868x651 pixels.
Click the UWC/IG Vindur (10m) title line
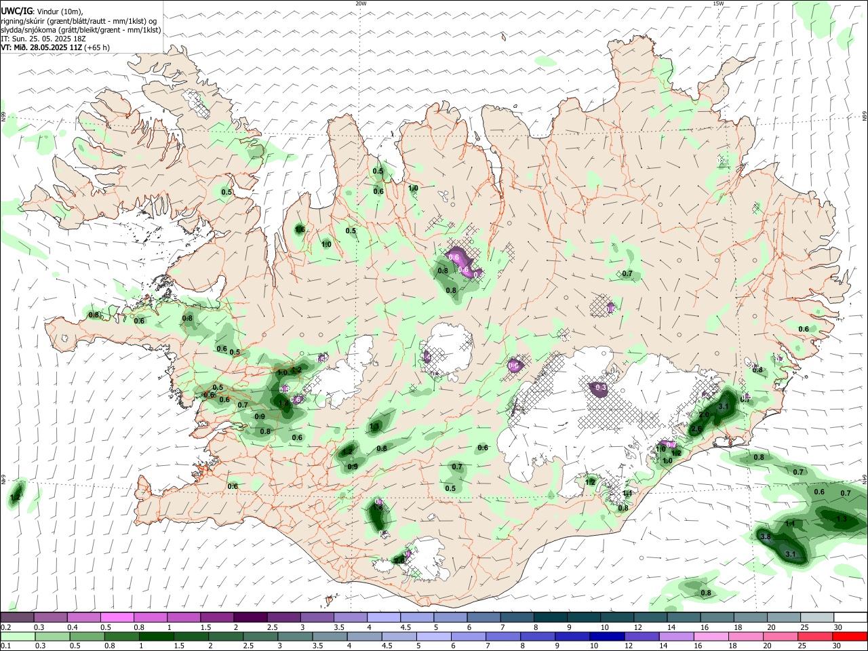point(41,12)
